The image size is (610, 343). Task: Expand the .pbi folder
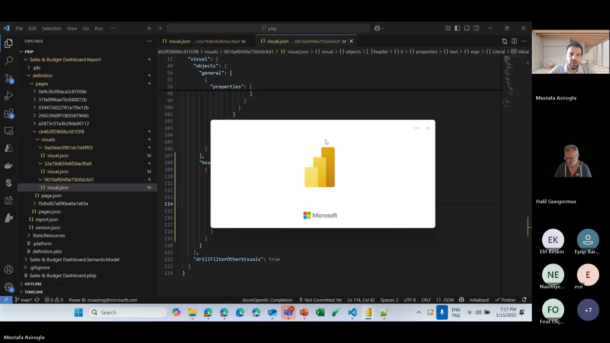pyautogui.click(x=37, y=68)
